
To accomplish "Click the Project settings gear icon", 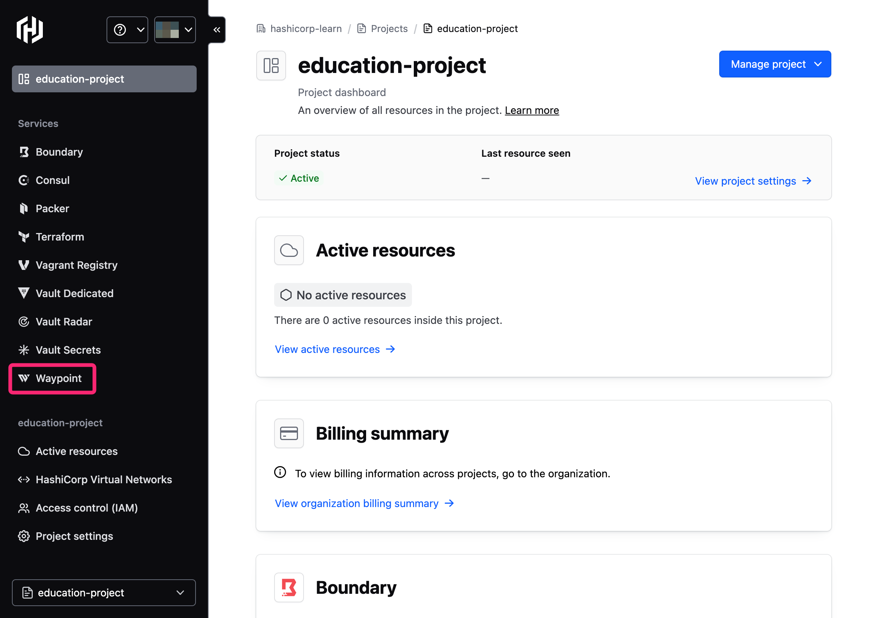I will point(24,536).
